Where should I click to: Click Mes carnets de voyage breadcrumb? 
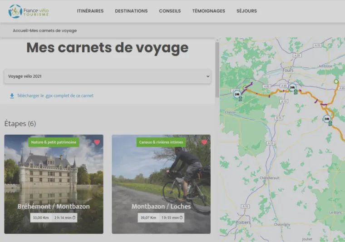(53, 30)
